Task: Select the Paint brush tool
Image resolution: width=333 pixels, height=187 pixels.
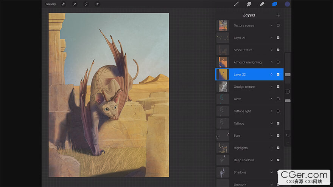Action: coord(236,4)
